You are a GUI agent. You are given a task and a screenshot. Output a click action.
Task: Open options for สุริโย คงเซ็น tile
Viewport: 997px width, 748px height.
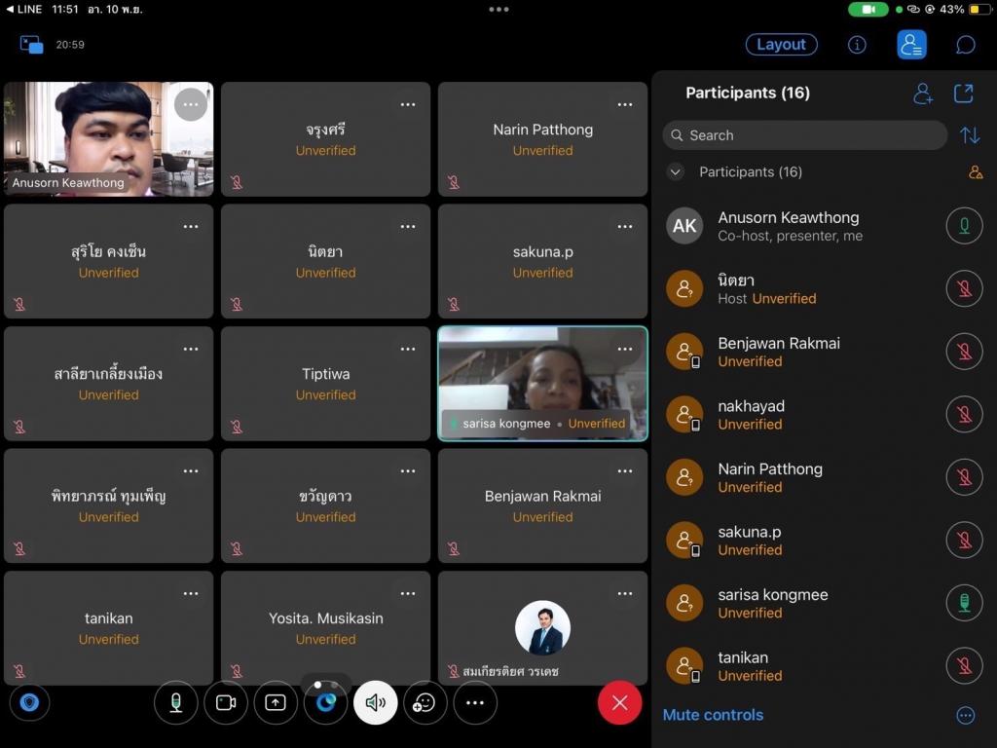pos(191,226)
